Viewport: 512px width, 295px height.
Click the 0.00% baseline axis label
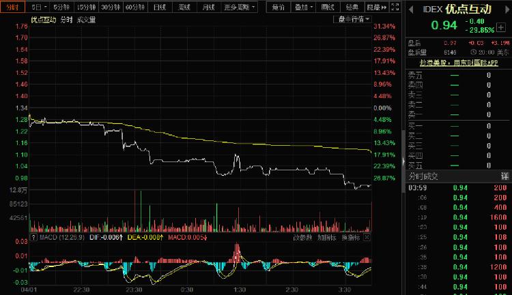point(383,108)
